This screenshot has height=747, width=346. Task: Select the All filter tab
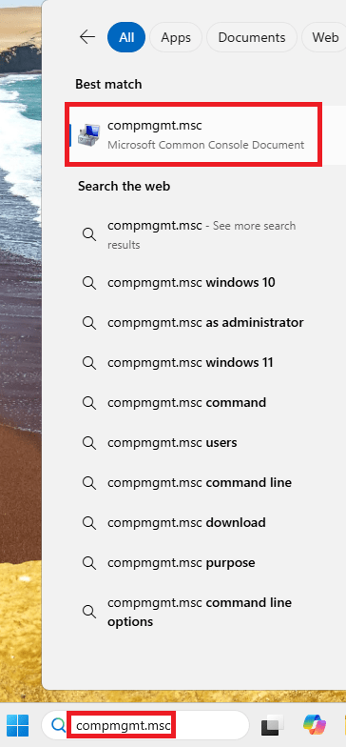pos(126,37)
